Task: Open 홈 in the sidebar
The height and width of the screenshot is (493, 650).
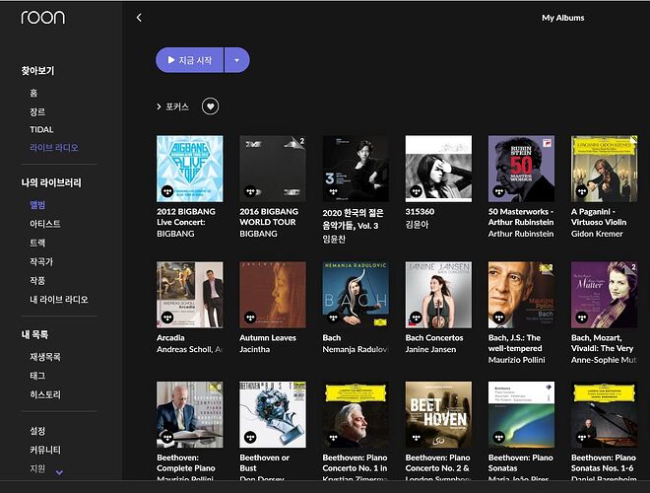Action: point(33,93)
